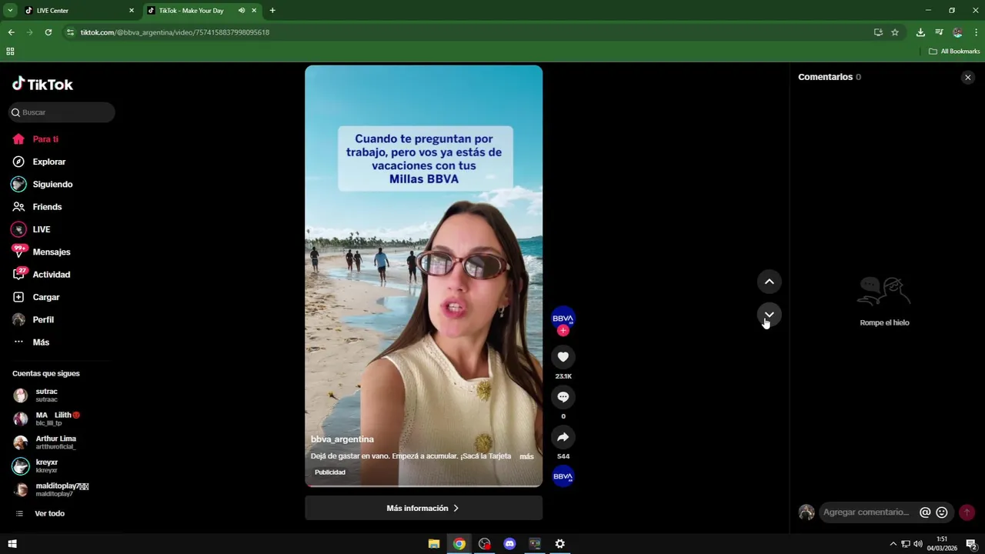The height and width of the screenshot is (554, 985).
Task: Open LIVE in the sidebar
Action: click(41, 229)
